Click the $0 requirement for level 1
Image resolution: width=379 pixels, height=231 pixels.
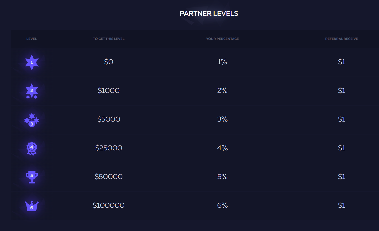tap(109, 62)
